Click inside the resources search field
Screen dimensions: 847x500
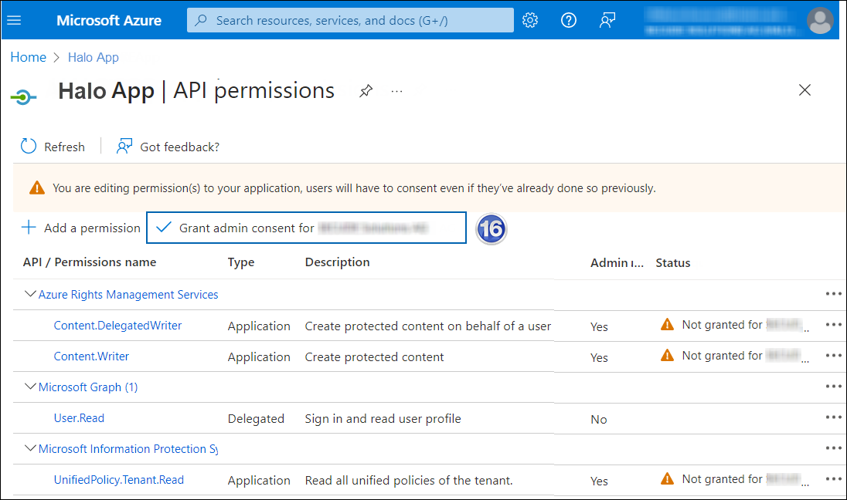click(349, 20)
